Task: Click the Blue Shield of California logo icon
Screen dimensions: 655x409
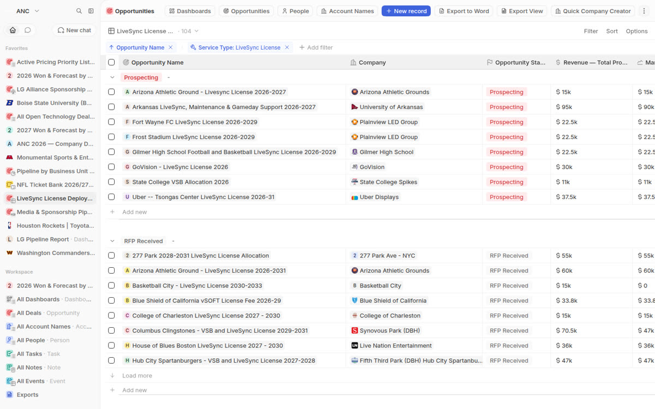Action: [x=354, y=300]
